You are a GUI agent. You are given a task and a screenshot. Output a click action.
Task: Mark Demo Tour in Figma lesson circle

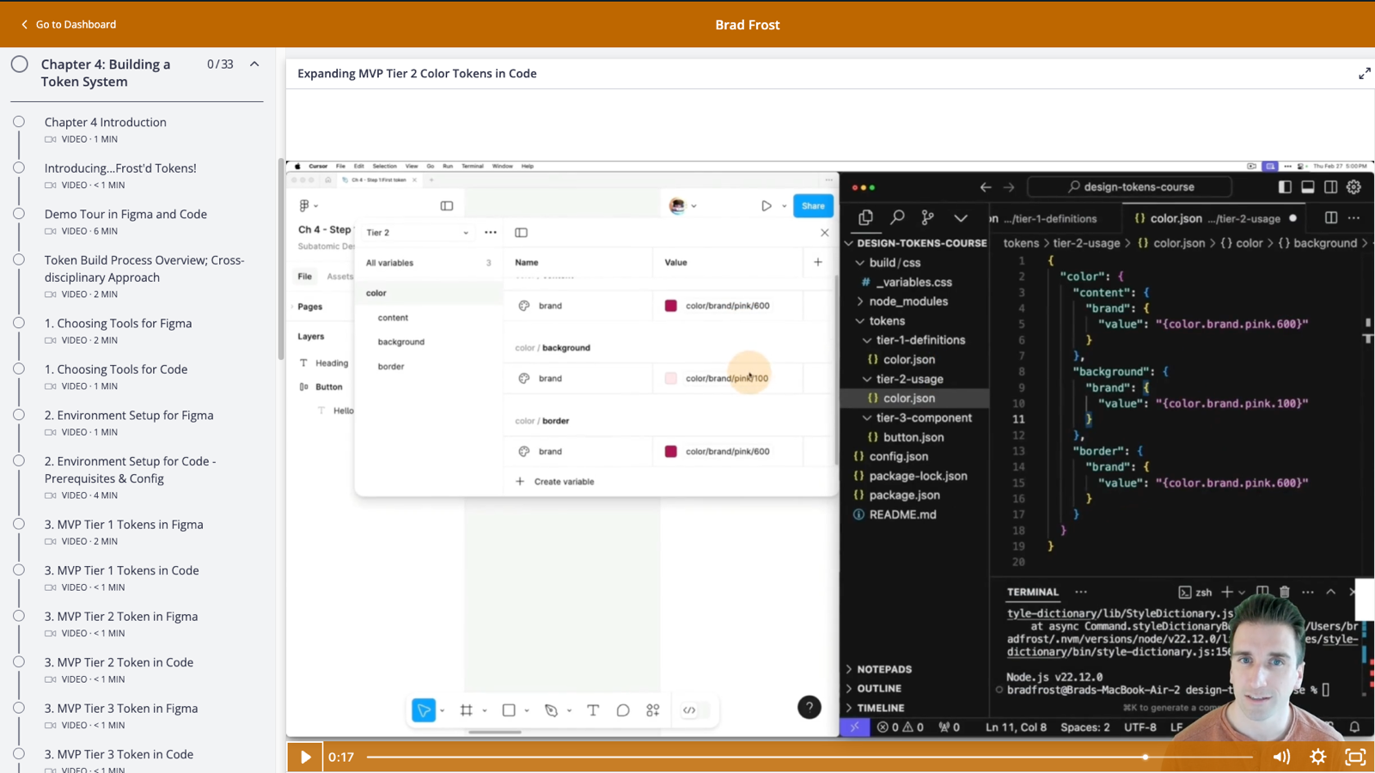(x=19, y=214)
